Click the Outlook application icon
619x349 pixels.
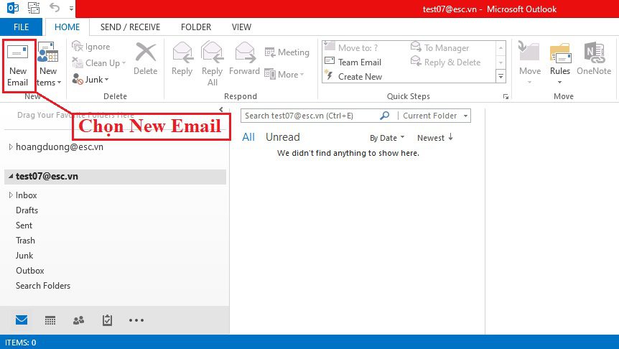13,8
